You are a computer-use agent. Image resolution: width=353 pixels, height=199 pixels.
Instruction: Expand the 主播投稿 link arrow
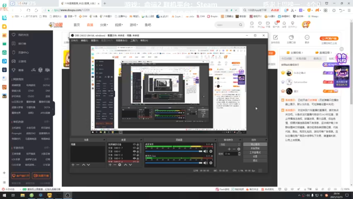[x=302, y=53]
